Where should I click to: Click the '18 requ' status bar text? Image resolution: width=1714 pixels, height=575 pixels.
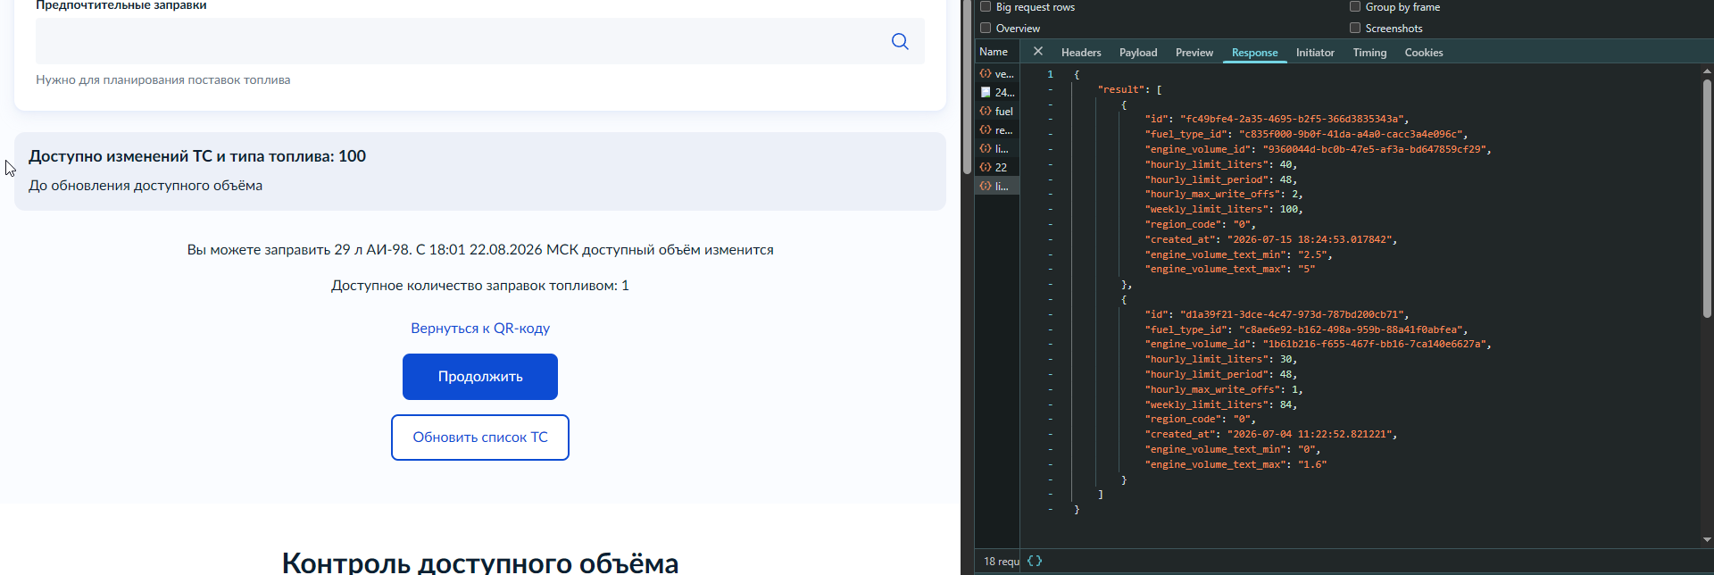click(1001, 562)
